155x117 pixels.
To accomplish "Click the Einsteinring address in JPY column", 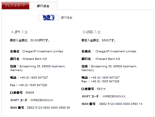I will (38, 68).
